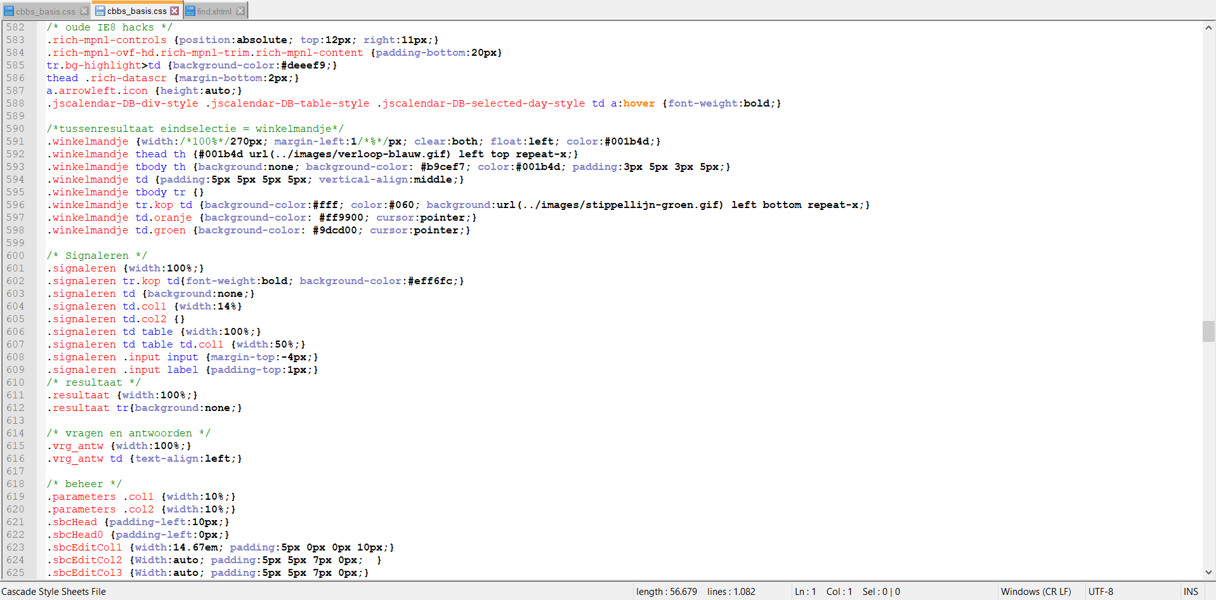This screenshot has width=1216, height=600.
Task: Open the inactive grayed cbbs_basis.css tab
Action: pos(46,11)
